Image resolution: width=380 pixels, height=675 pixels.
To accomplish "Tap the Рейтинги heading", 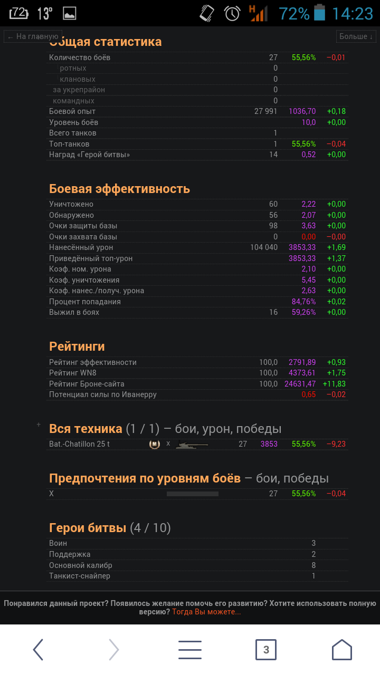I will tap(77, 346).
